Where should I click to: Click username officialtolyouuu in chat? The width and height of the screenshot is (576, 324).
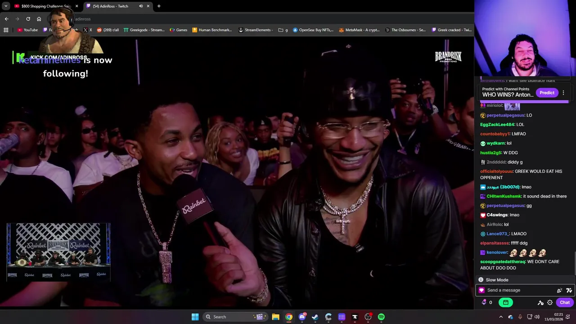pyautogui.click(x=496, y=171)
